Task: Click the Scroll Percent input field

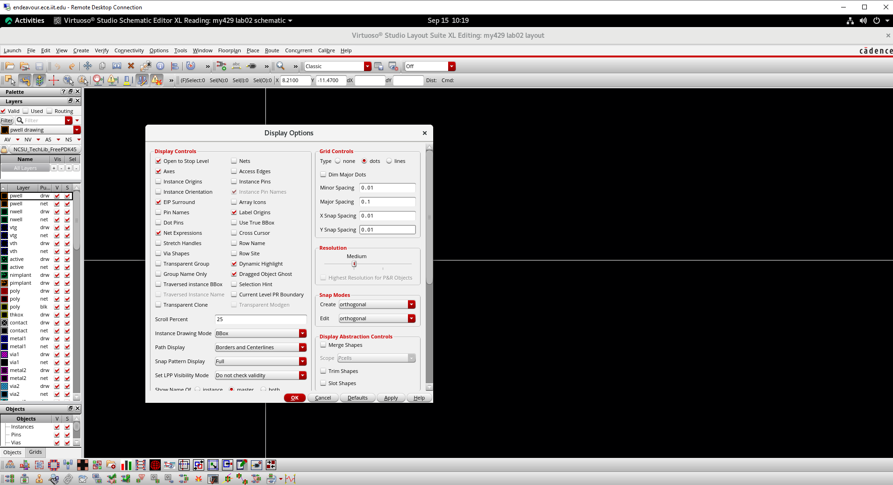Action: 261,319
